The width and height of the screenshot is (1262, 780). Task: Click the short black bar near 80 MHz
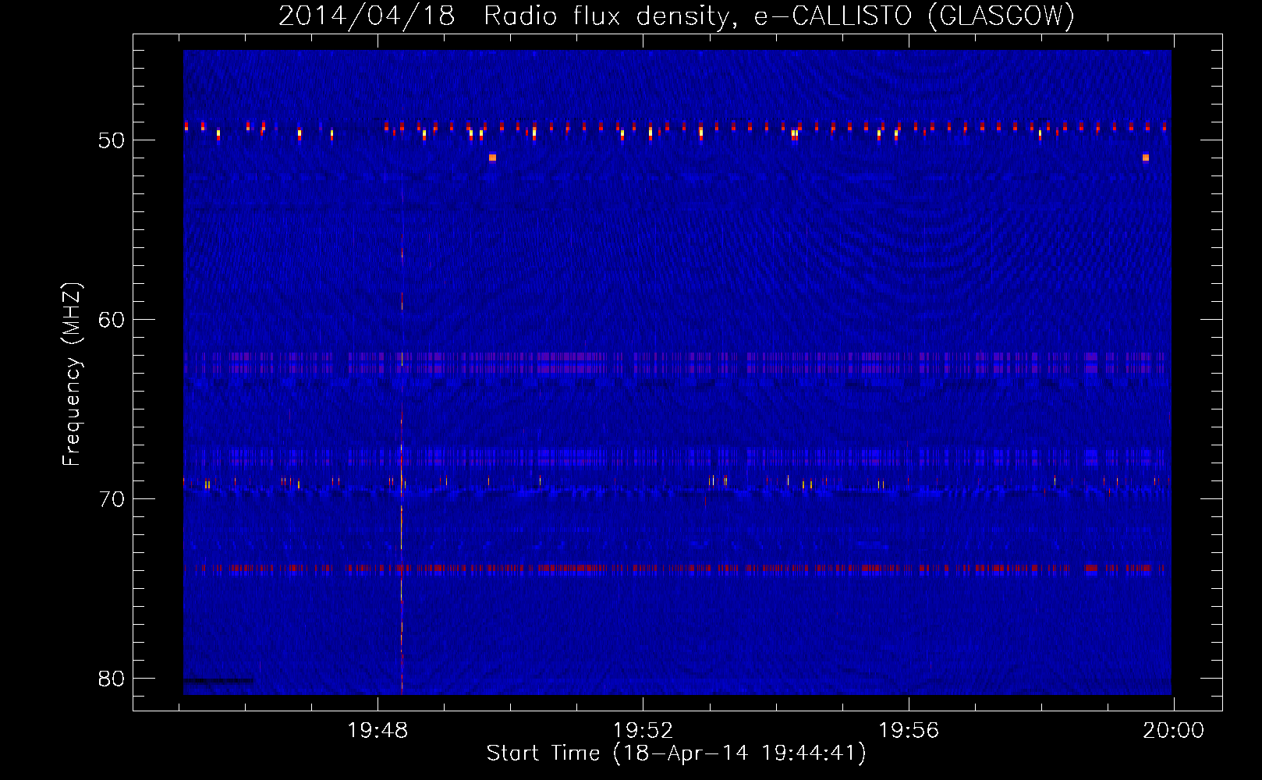pyautogui.click(x=219, y=681)
